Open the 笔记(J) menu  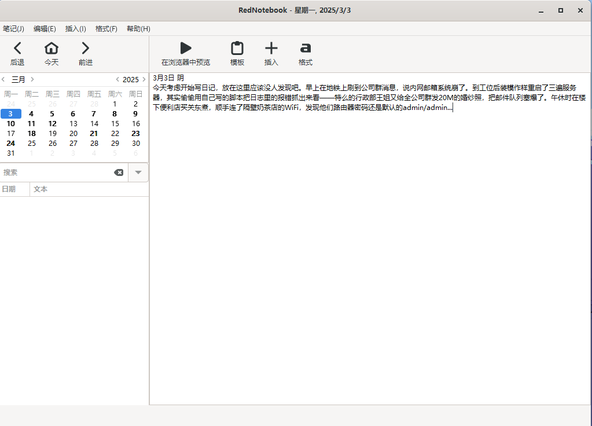click(13, 29)
